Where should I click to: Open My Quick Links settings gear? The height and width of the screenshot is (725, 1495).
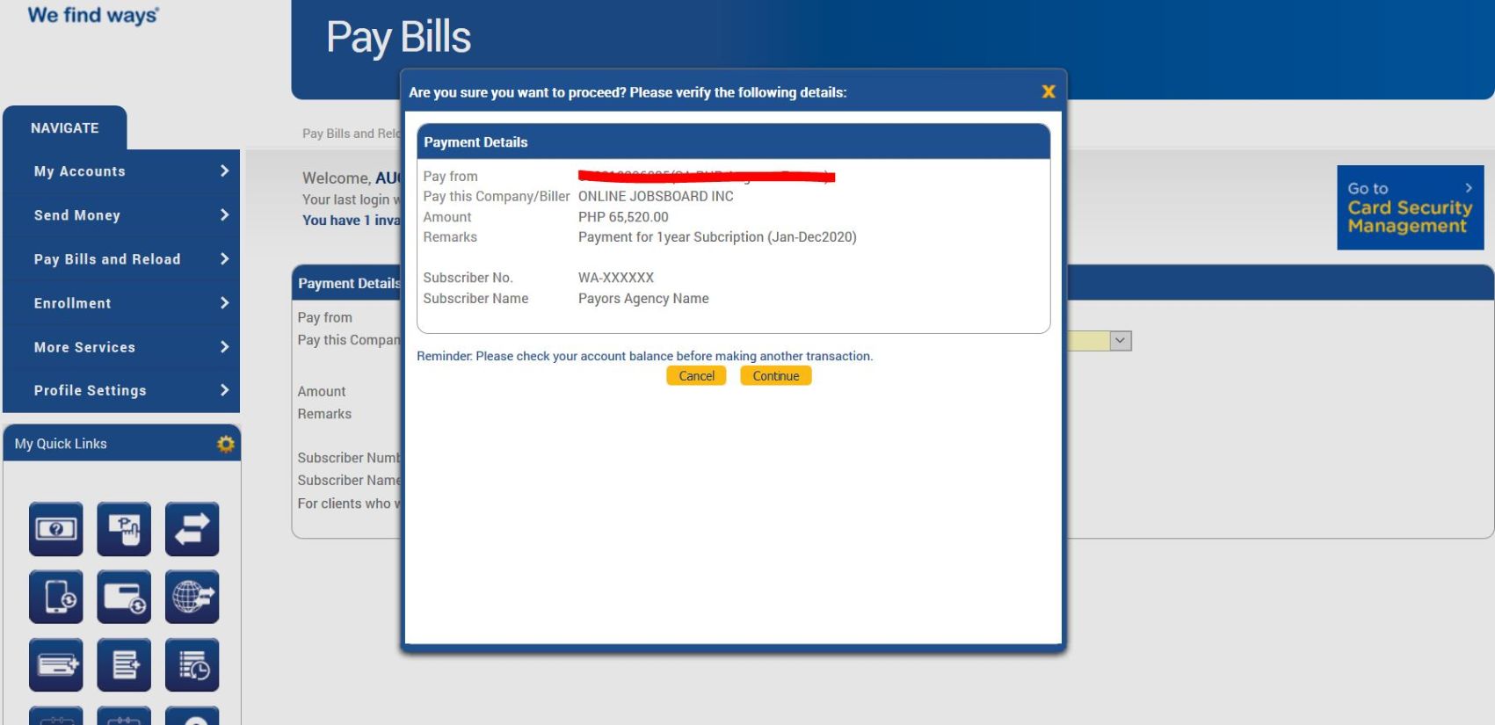[226, 444]
